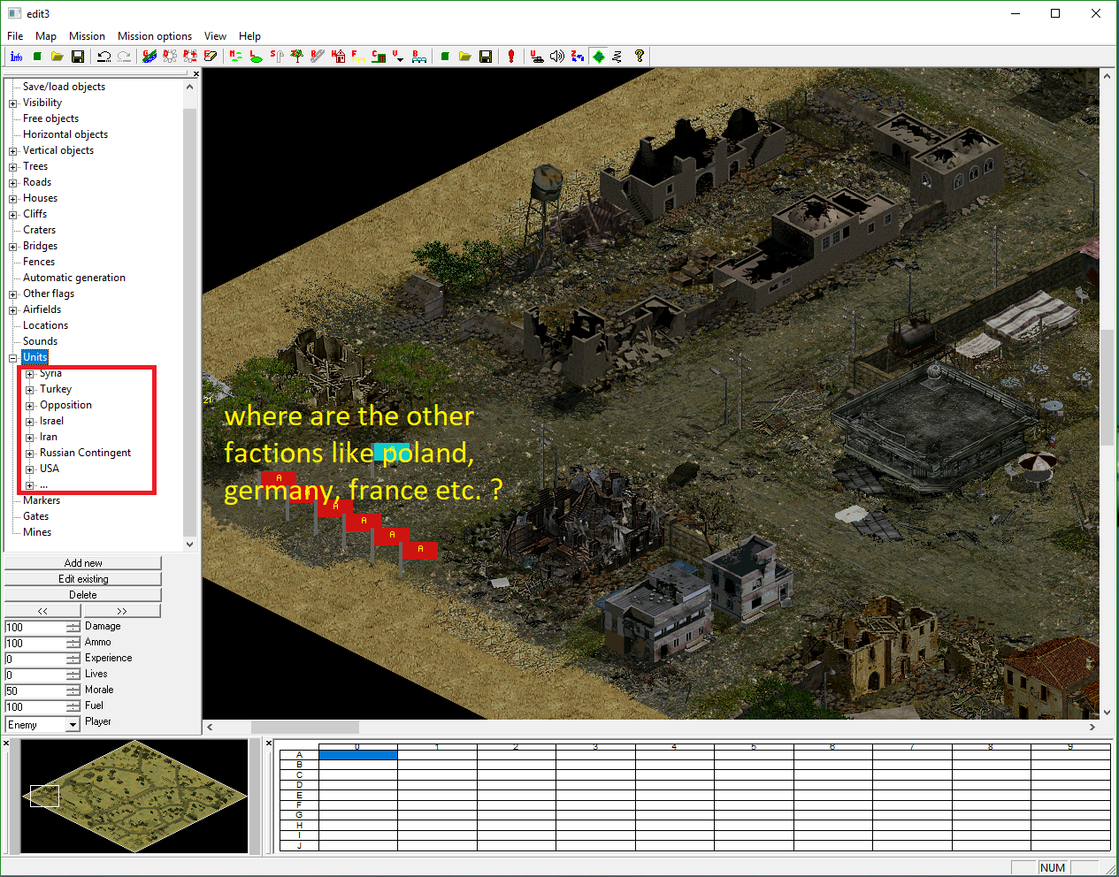The height and width of the screenshot is (877, 1119).
Task: Expand the Visibility tree node
Action: click(13, 103)
